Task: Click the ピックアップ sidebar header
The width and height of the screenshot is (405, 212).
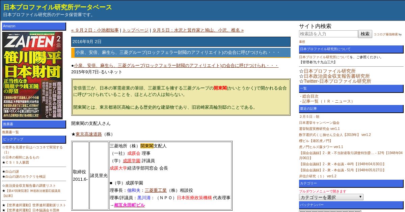Action: click(34, 139)
